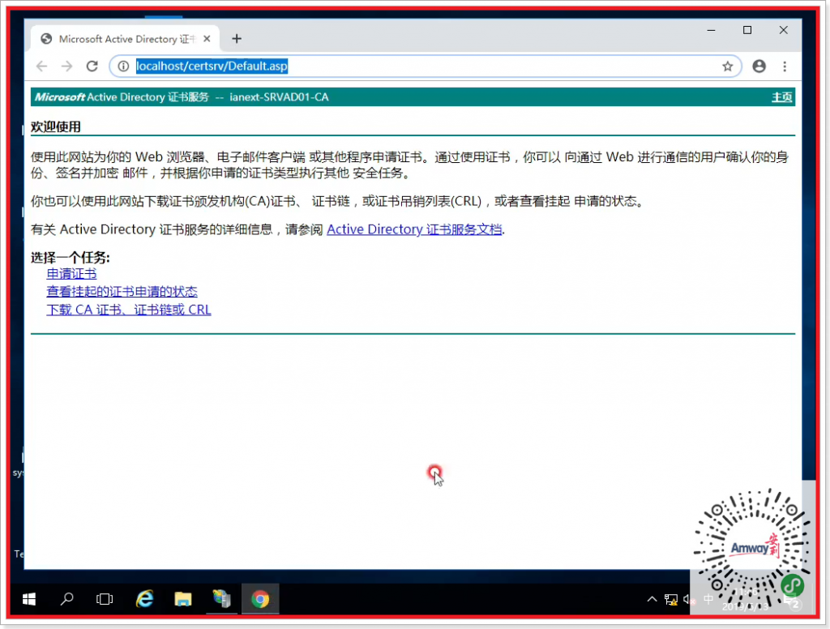
Task: Open 查看挂起的证书申请的状态 link
Action: tap(122, 292)
